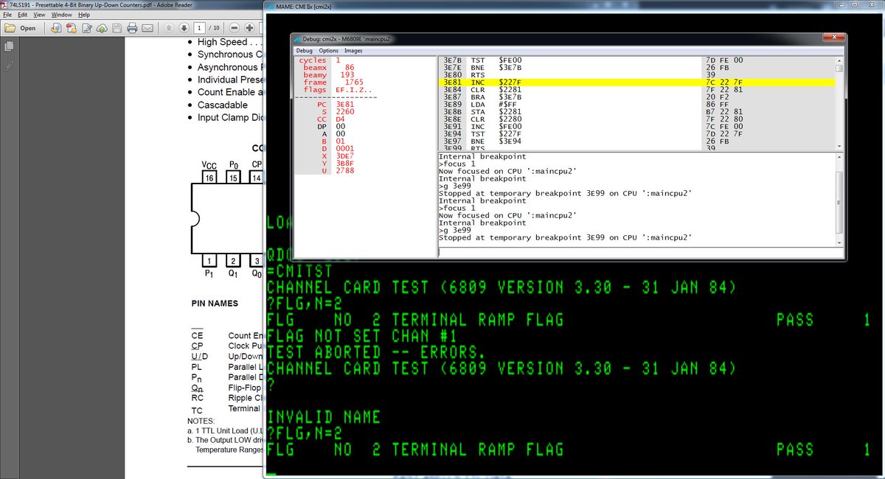This screenshot has height=479, width=885.
Task: Click the debugger window title bar icon
Action: 296,39
